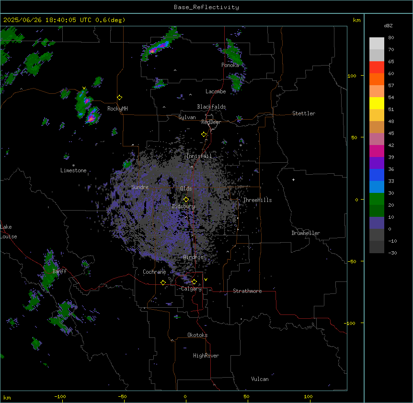Click the HighRiver label

(206, 356)
